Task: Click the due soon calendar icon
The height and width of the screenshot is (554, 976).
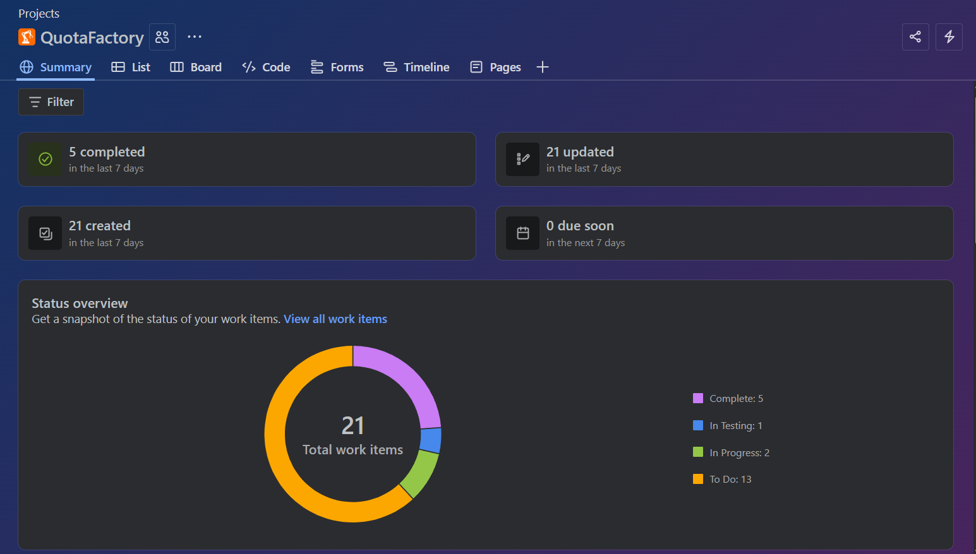Action: click(523, 233)
